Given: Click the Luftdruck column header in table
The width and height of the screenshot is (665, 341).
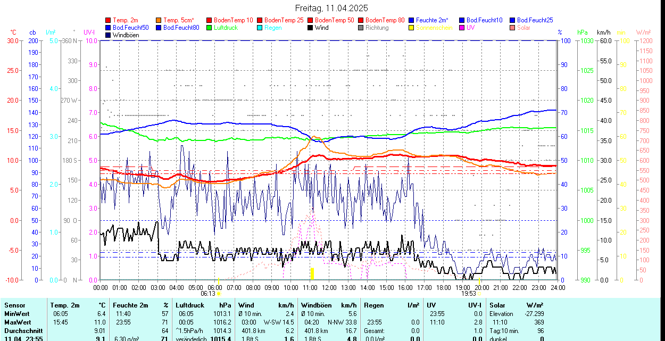Looking at the screenshot, I should (190, 305).
